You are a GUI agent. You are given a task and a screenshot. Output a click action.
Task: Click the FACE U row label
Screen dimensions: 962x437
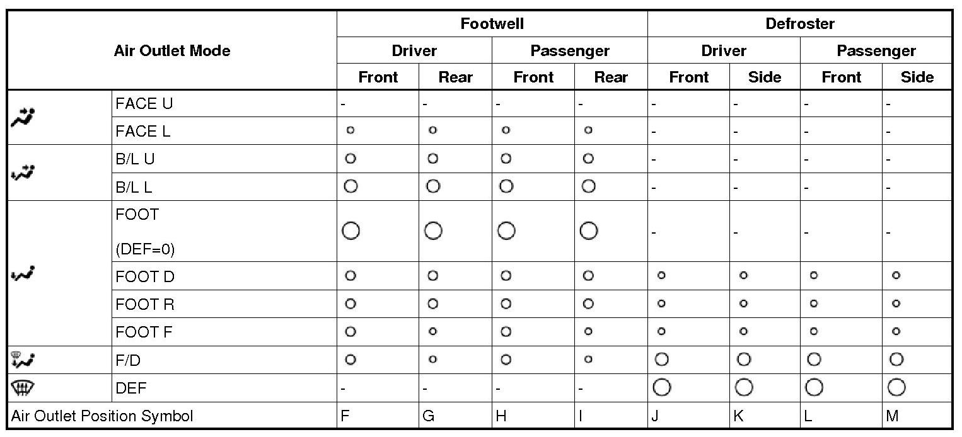pos(144,104)
